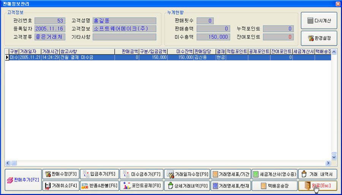
Task: Click 거래일자수정[F9] icon button
Action: [x=187, y=174]
